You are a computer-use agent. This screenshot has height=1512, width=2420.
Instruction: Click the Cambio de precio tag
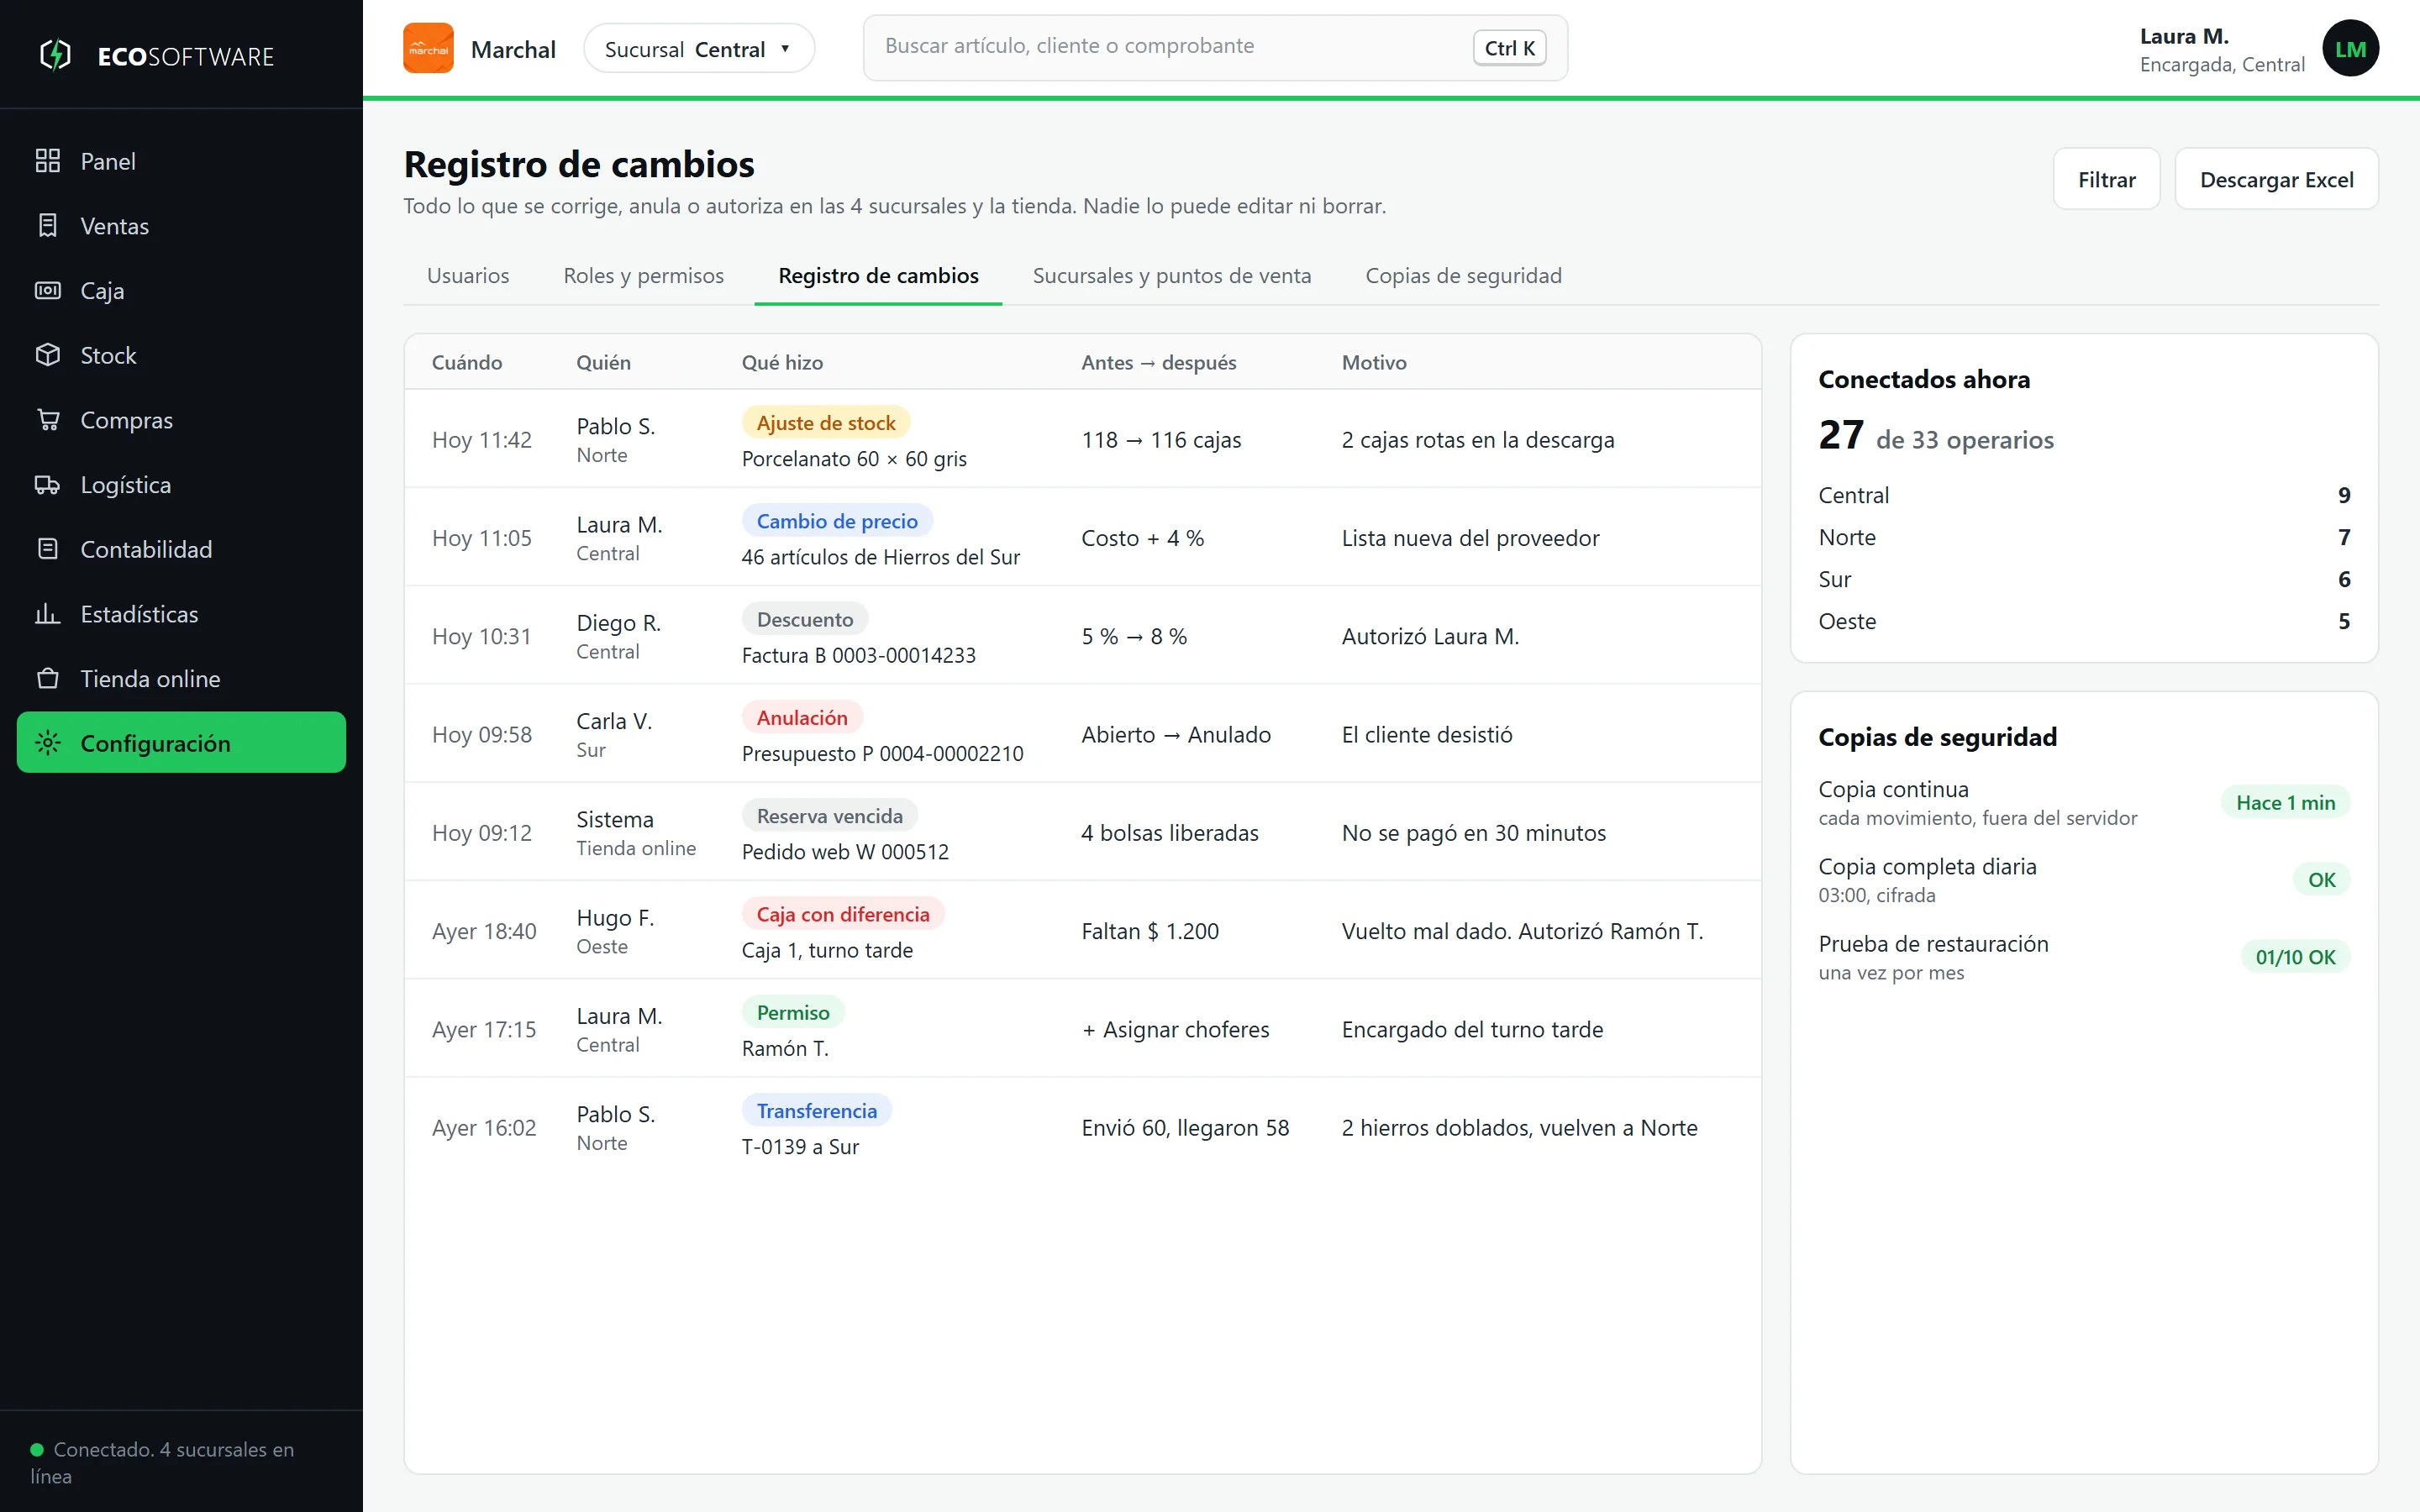(837, 520)
